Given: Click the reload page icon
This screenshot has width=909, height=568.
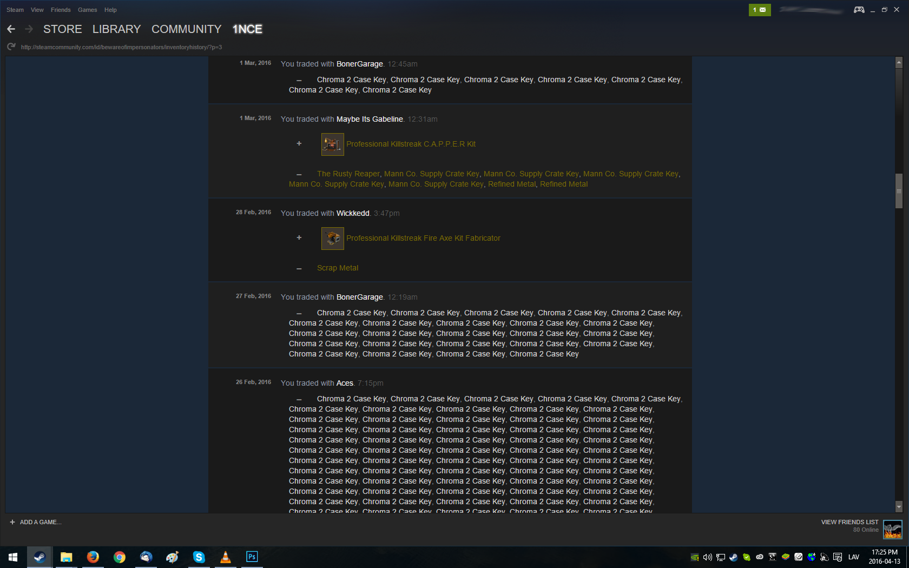Looking at the screenshot, I should [11, 47].
